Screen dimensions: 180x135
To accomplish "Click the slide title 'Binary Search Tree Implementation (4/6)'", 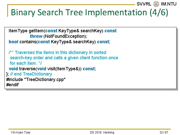I will [x=89, y=12].
